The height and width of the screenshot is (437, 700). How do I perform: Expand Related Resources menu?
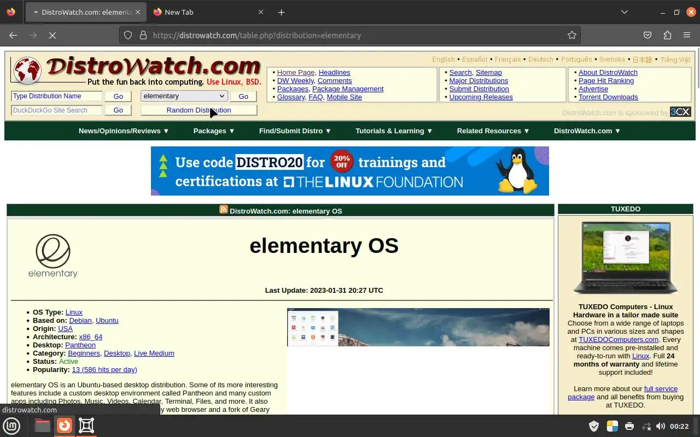(x=493, y=131)
